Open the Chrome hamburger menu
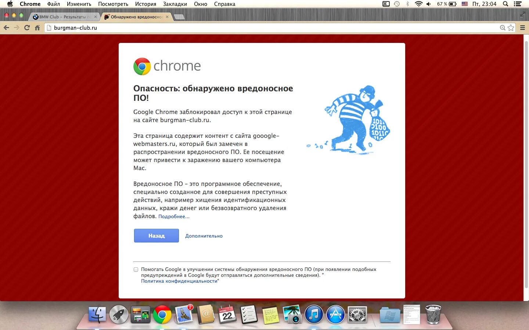Image resolution: width=529 pixels, height=330 pixels. click(522, 27)
